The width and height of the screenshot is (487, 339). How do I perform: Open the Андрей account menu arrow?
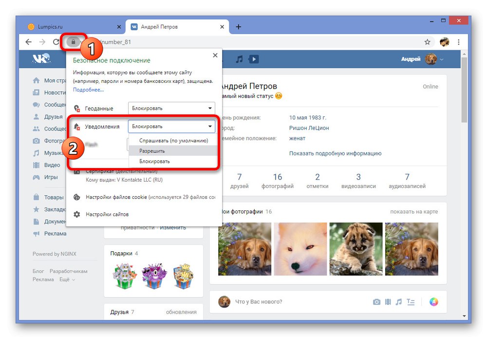tap(442, 59)
